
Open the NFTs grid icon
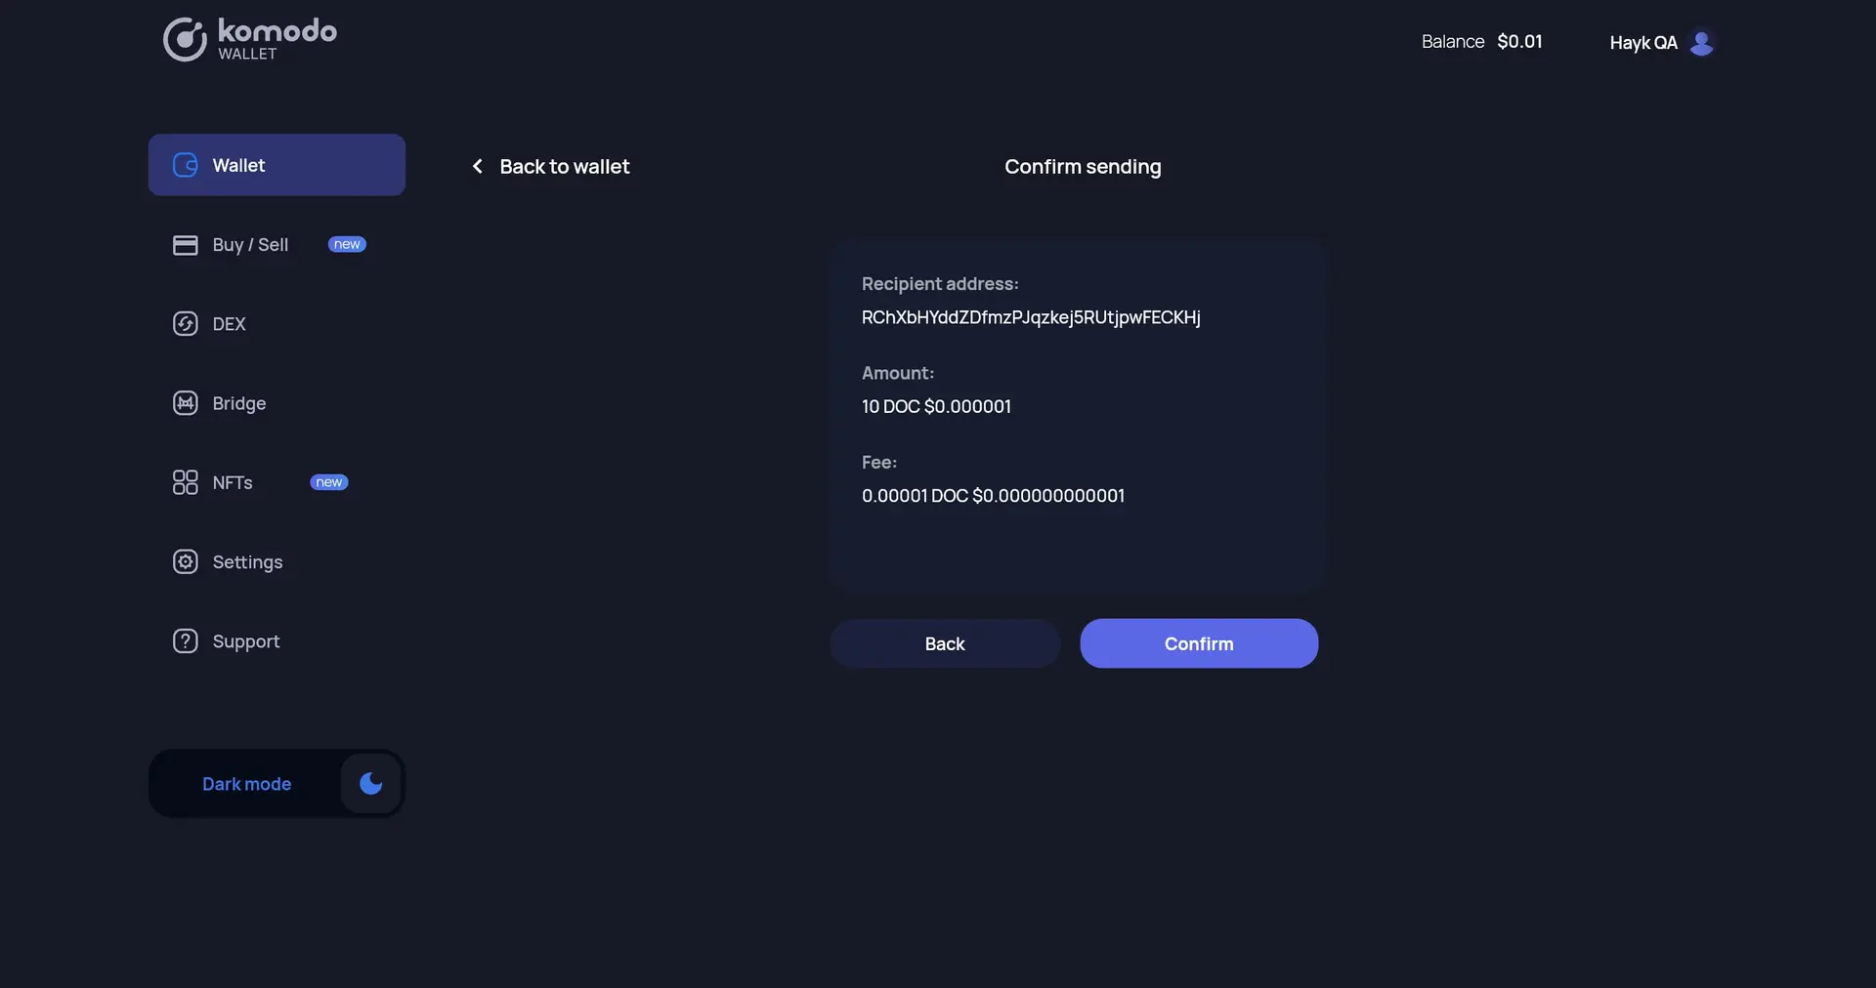point(185,481)
